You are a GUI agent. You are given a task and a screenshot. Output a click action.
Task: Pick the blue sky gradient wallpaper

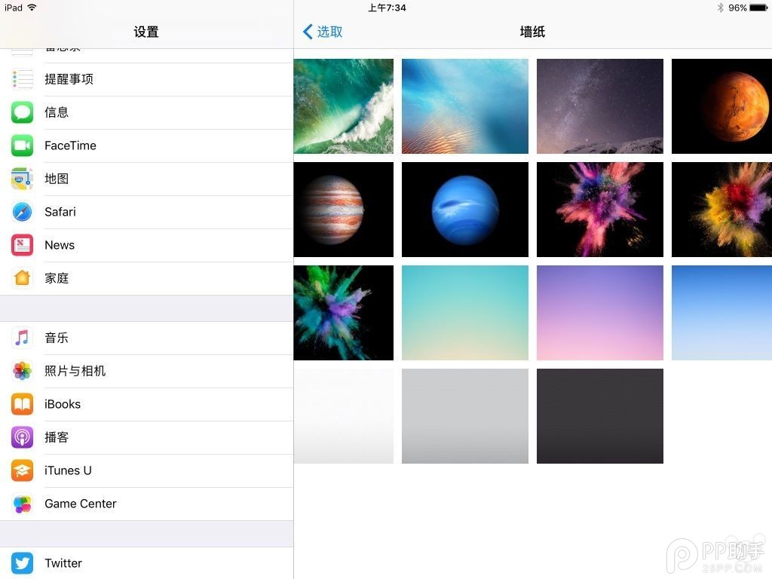(721, 313)
